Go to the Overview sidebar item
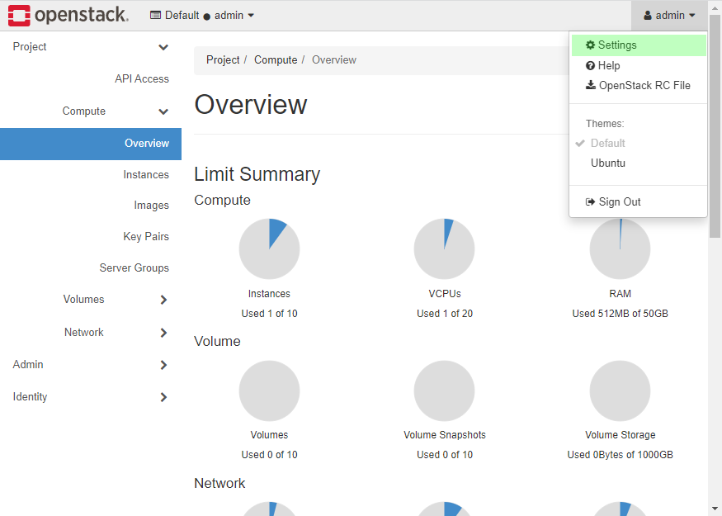Screen dimensions: 722x516 pyautogui.click(x=91, y=144)
